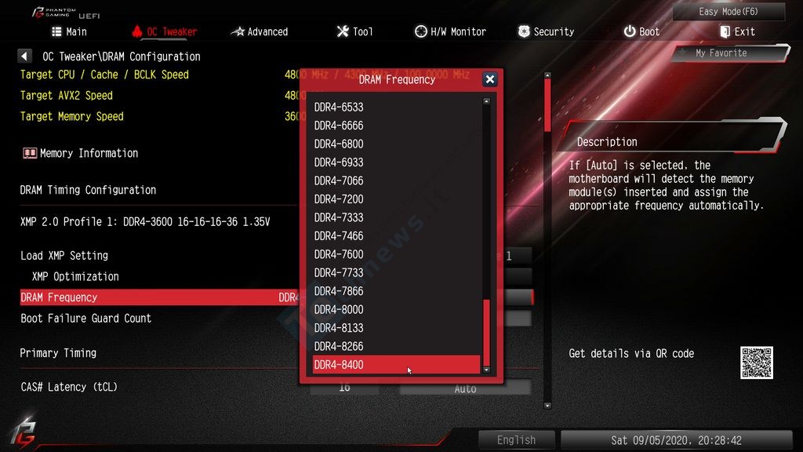The height and width of the screenshot is (452, 803).
Task: Click the Primary Timing heading
Action: [58, 353]
